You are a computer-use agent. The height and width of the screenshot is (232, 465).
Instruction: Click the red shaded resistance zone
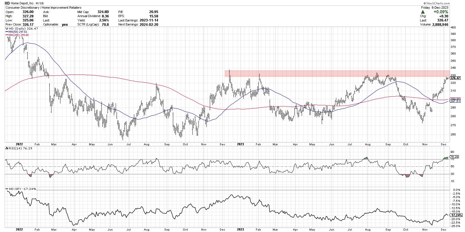[337, 73]
